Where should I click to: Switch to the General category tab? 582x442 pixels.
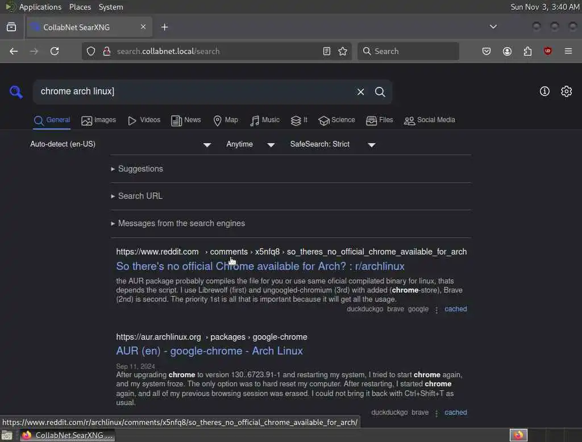tap(52, 120)
